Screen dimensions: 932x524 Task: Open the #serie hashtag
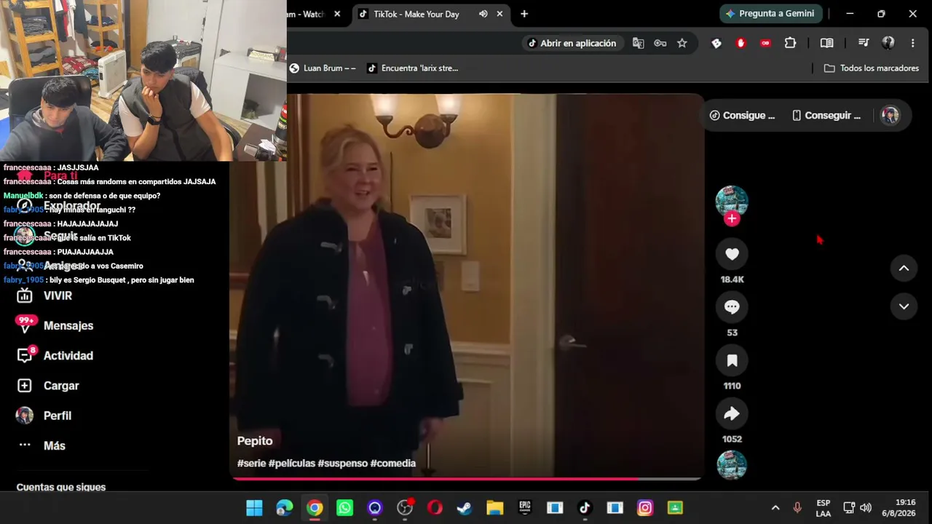[x=251, y=464]
